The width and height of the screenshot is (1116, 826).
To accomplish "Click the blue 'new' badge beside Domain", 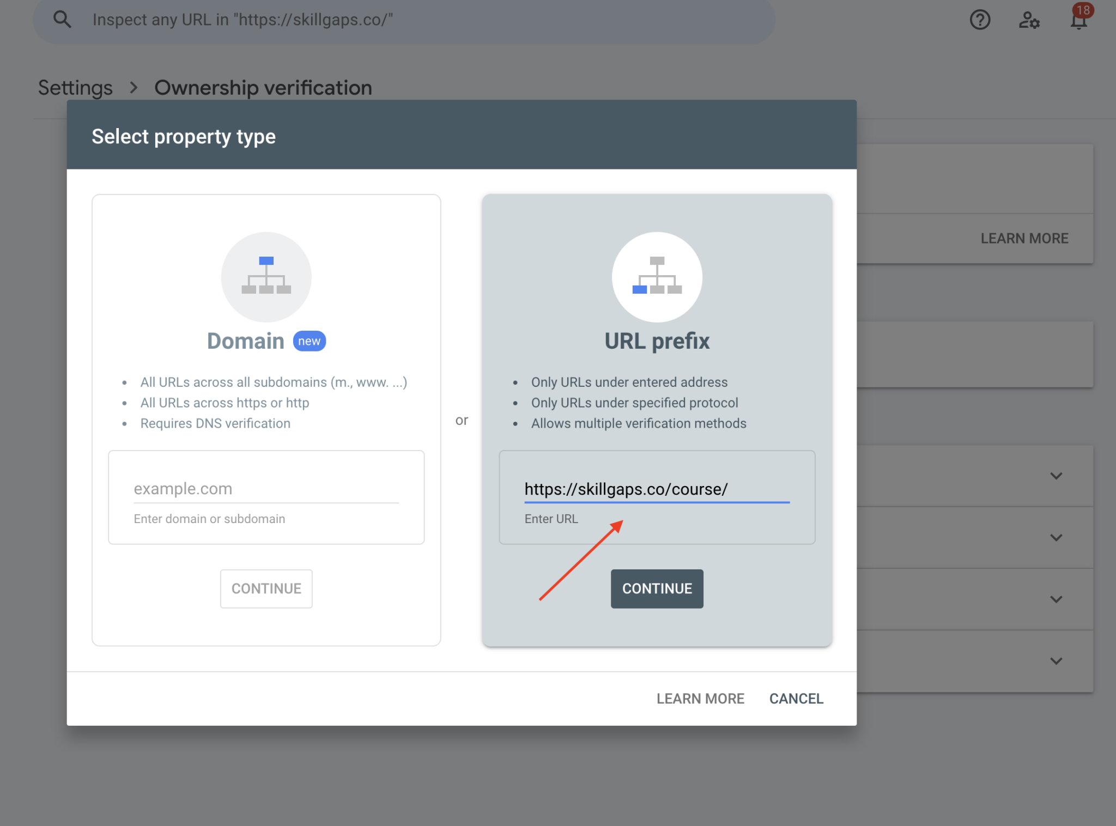I will click(x=308, y=341).
